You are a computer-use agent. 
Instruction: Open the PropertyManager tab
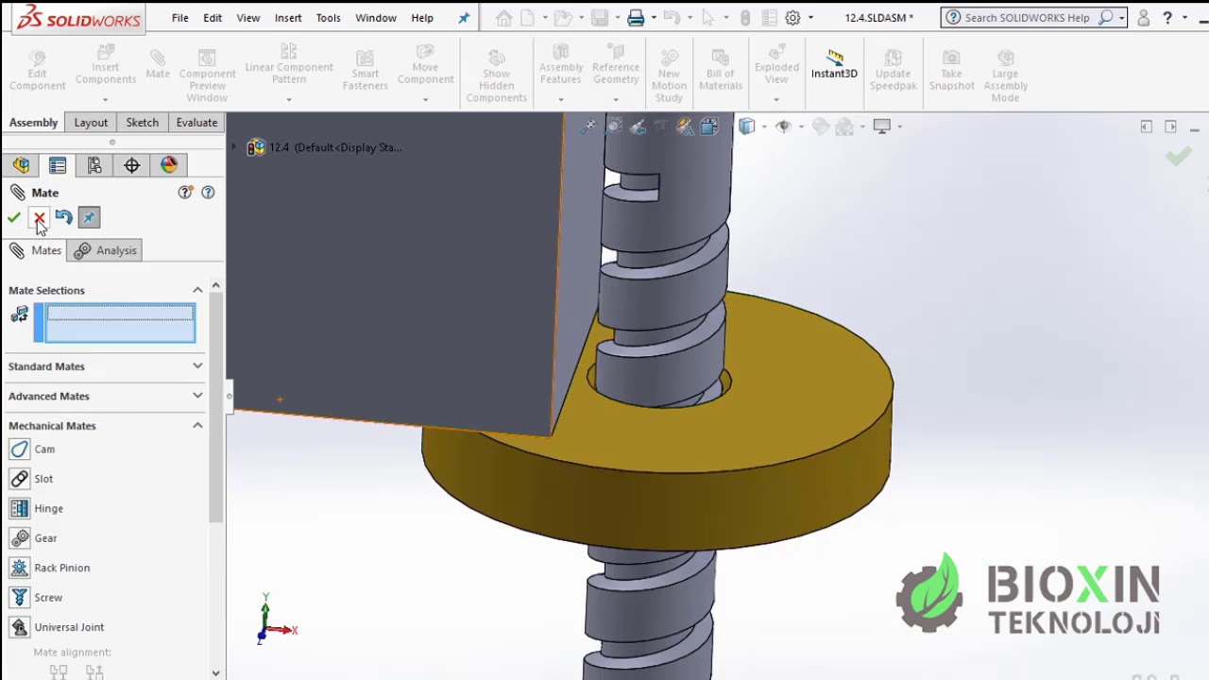click(58, 165)
